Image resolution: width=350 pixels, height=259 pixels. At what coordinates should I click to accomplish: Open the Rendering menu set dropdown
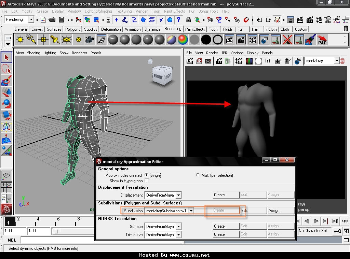[x=31, y=19]
